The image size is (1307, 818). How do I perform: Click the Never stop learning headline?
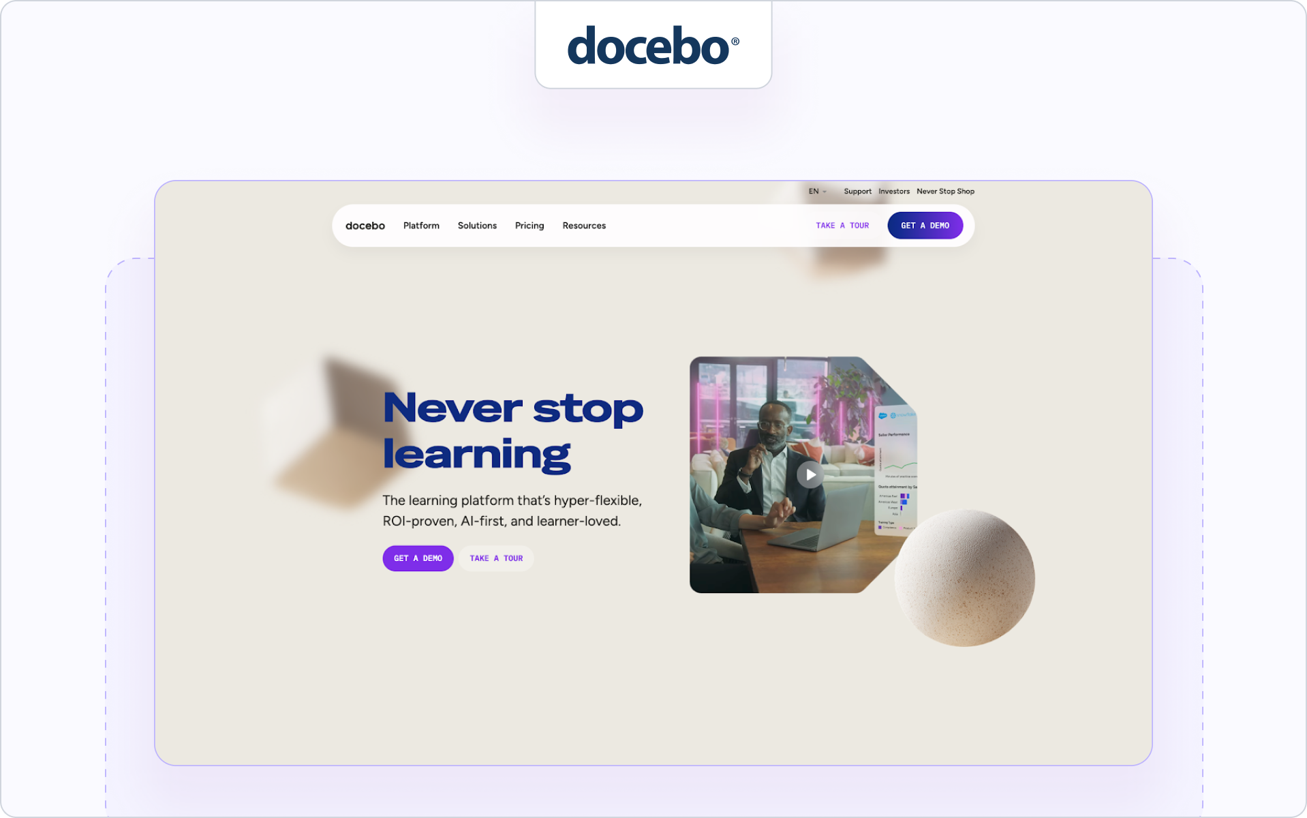(512, 431)
